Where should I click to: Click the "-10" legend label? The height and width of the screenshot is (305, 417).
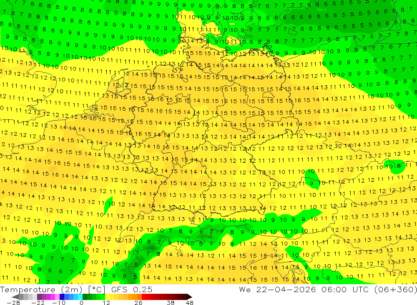point(59,303)
